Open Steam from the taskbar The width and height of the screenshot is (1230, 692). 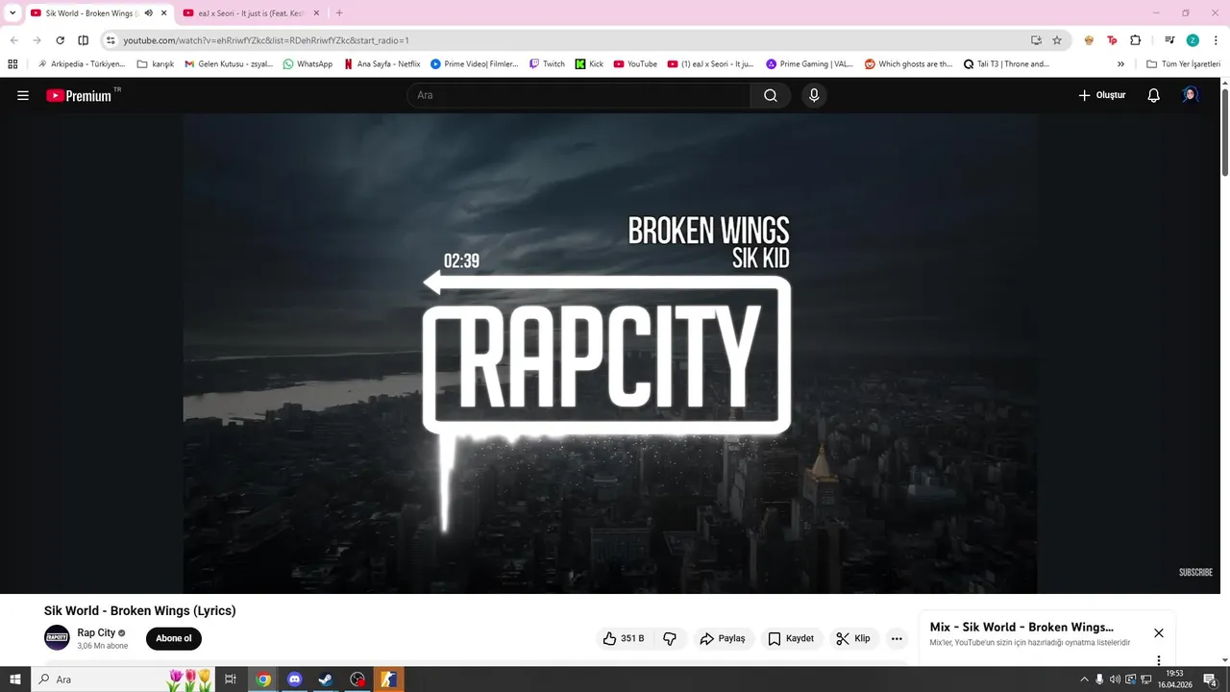(x=326, y=680)
